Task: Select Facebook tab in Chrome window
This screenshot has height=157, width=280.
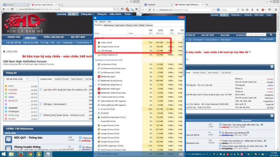Action: [x=16, y=5]
